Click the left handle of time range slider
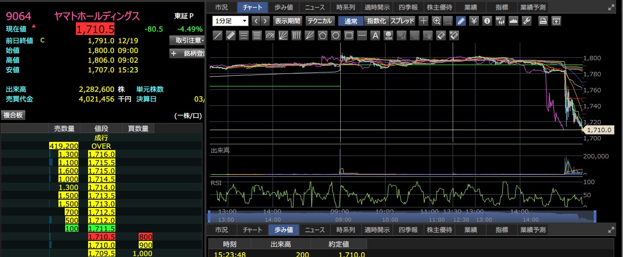 coord(209,216)
